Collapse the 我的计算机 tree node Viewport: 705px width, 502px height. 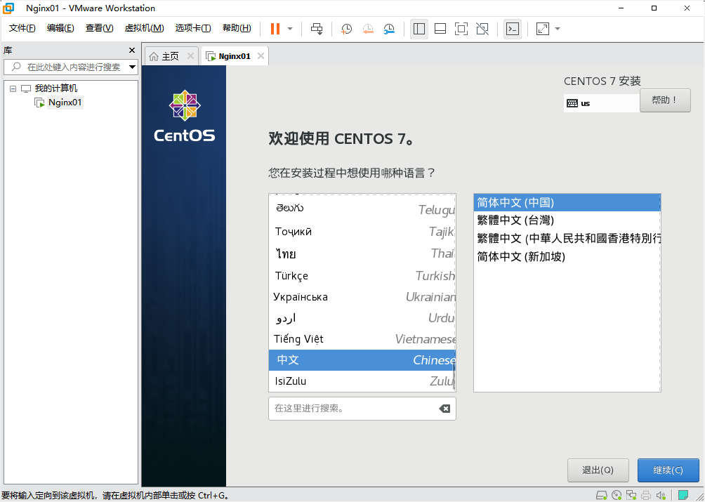[x=13, y=88]
